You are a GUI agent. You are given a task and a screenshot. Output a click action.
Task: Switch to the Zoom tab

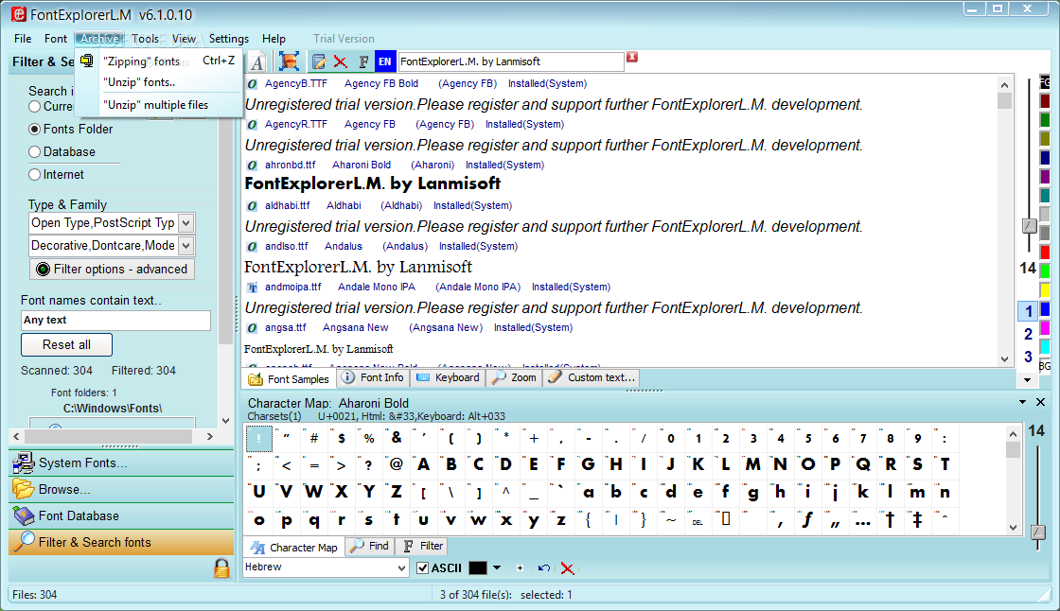(515, 377)
